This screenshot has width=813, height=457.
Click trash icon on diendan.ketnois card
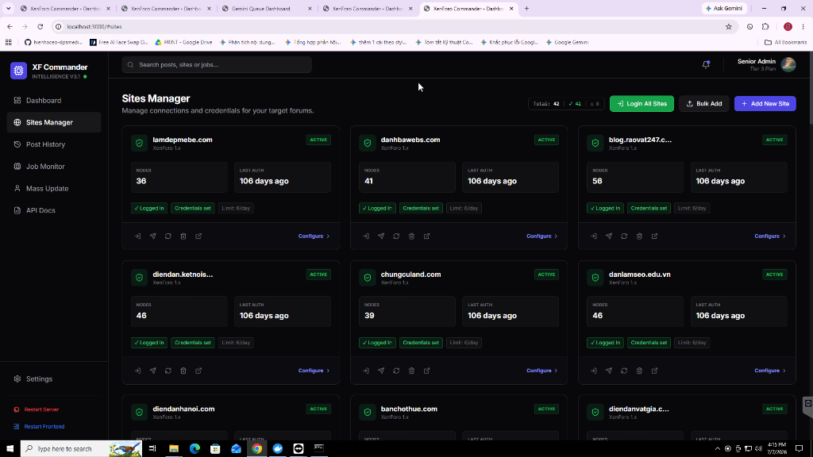pos(183,371)
